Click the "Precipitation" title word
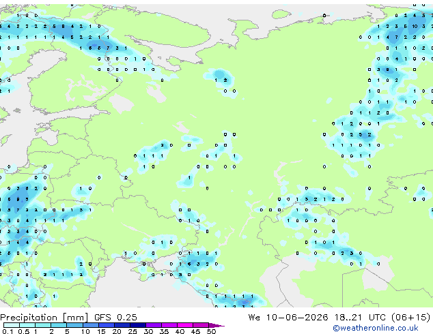Image resolution: width=433 pixels, height=334 pixels. click(29, 318)
